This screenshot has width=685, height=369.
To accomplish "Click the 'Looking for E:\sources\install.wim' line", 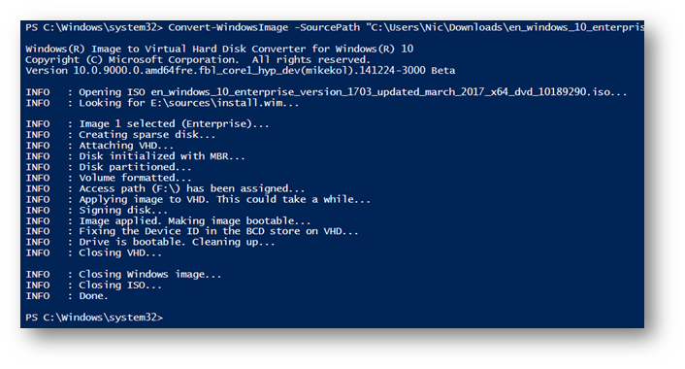I will [162, 103].
